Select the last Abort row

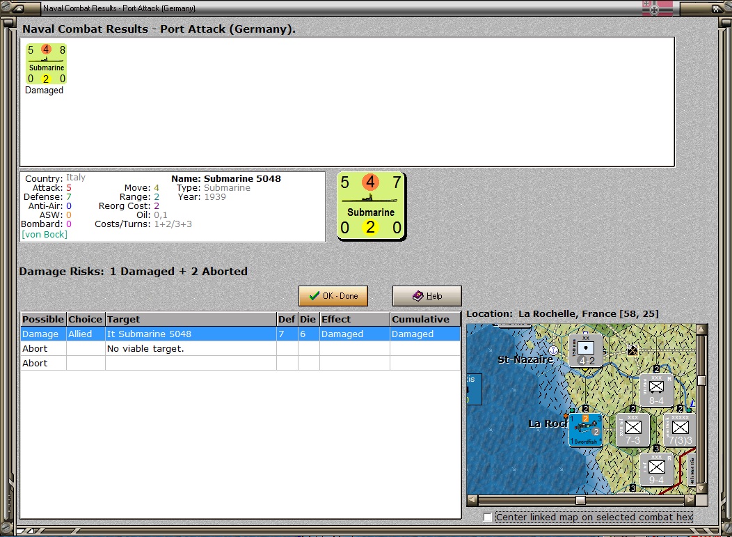pyautogui.click(x=241, y=363)
